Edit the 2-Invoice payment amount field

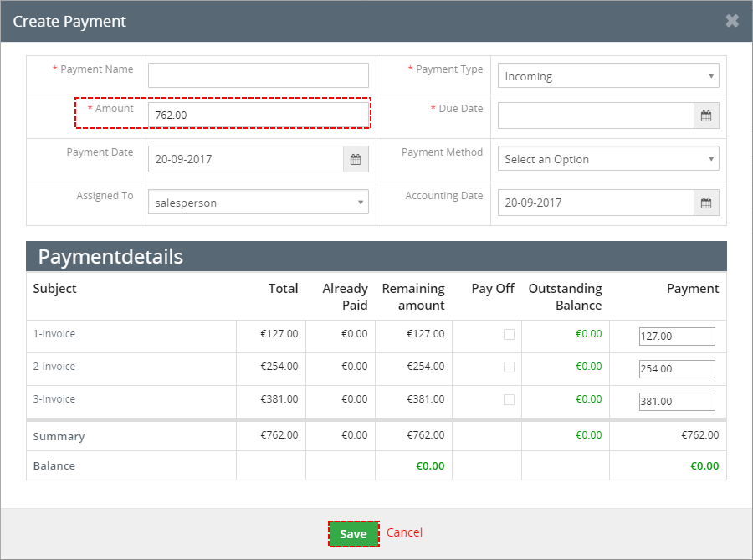[677, 369]
